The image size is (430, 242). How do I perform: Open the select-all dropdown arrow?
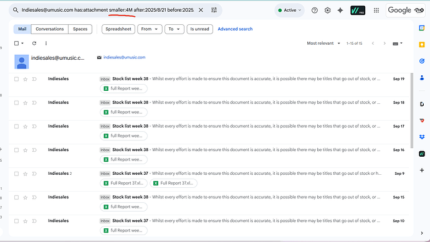(22, 44)
